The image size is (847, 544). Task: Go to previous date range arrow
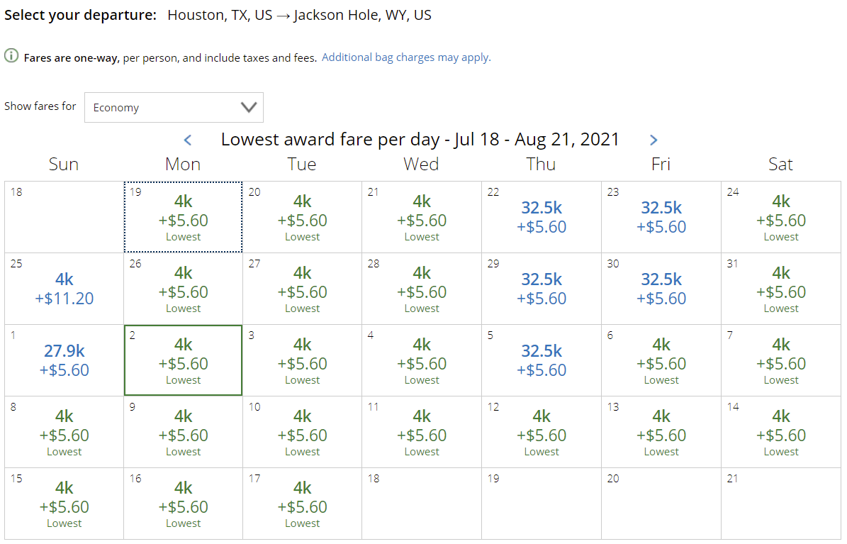tap(187, 140)
